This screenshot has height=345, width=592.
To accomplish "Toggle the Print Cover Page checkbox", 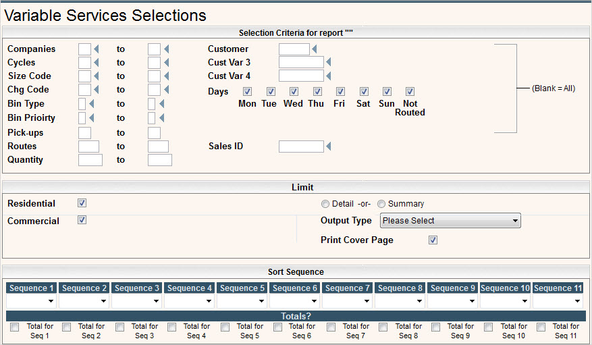I will pyautogui.click(x=433, y=240).
